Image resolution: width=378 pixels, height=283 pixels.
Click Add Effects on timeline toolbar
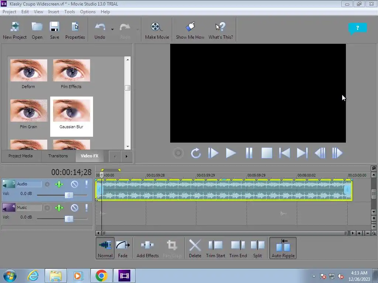148,248
